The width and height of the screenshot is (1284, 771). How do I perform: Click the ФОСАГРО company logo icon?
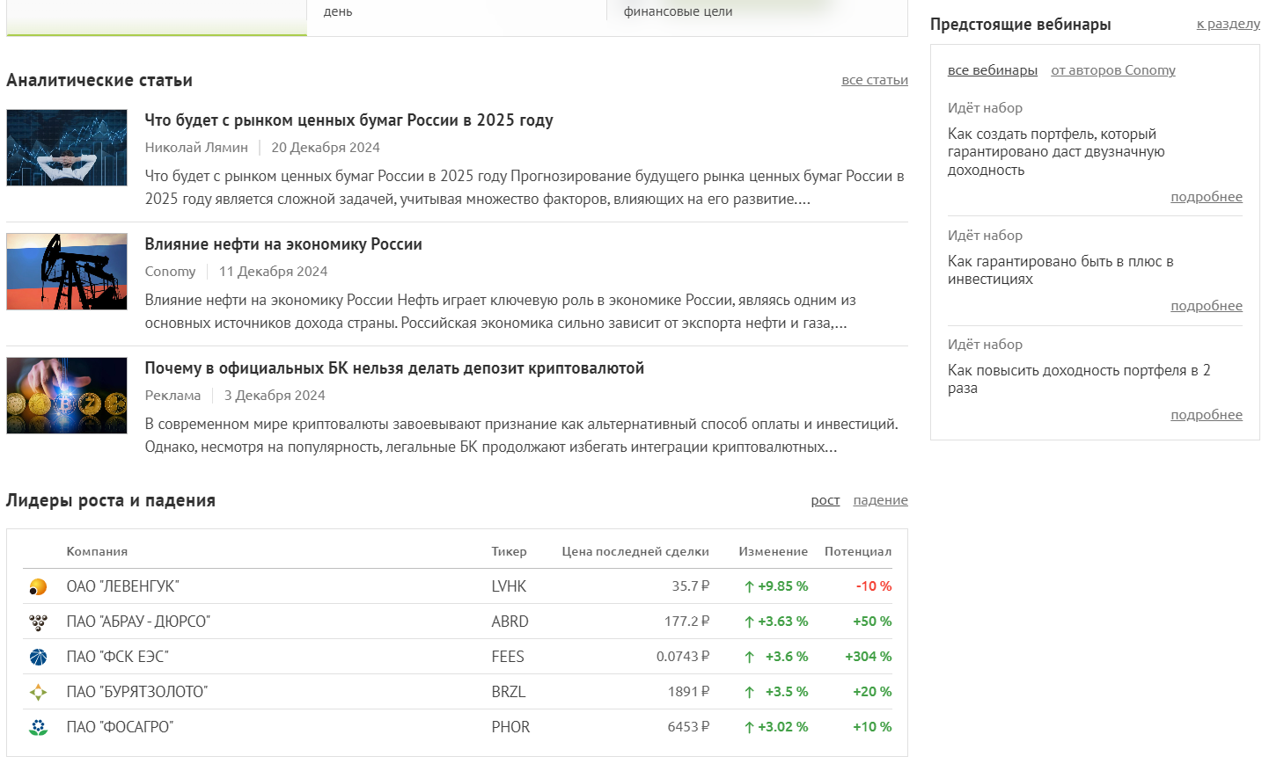tap(38, 728)
